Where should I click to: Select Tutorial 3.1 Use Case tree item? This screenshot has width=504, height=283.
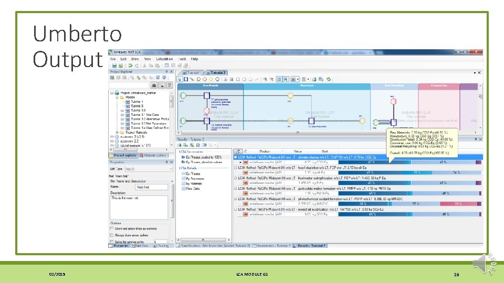(x=145, y=115)
